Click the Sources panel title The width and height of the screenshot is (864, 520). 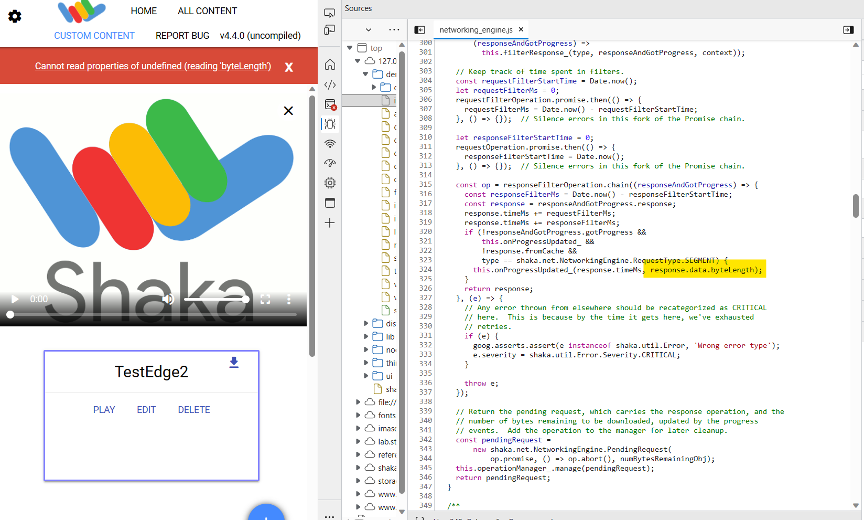tap(358, 8)
